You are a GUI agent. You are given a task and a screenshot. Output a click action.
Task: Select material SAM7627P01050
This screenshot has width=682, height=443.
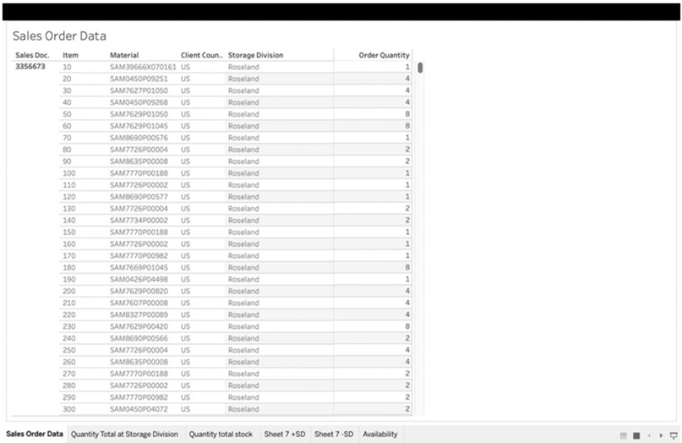(139, 90)
